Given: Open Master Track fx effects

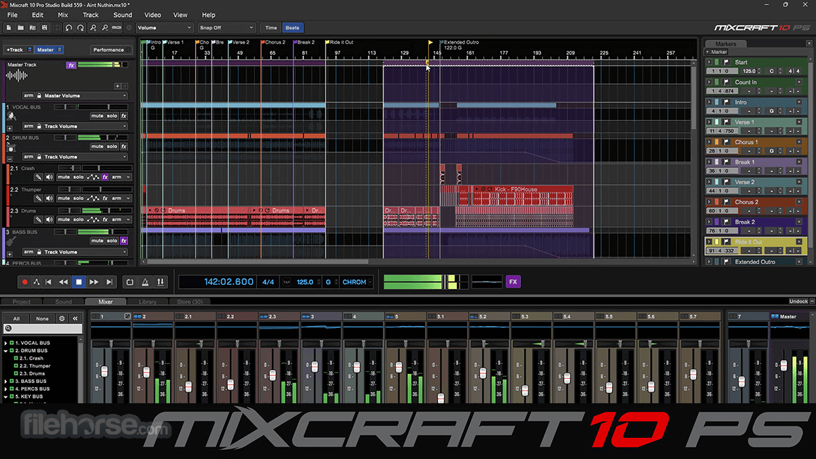Looking at the screenshot, I should [71, 65].
